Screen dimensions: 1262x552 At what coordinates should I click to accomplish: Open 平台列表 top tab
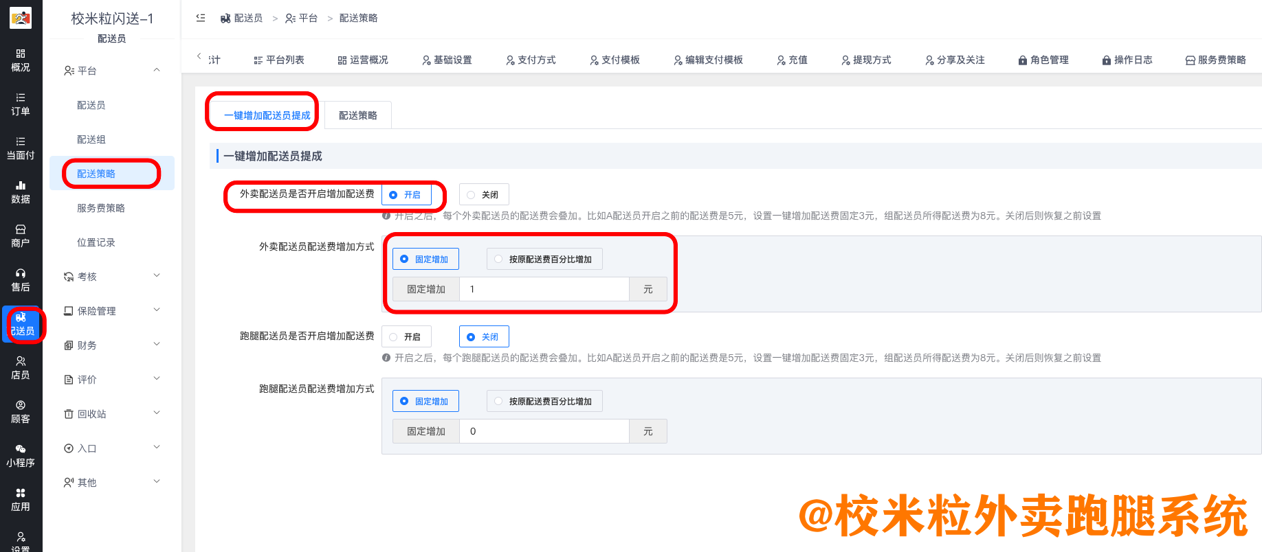279,60
